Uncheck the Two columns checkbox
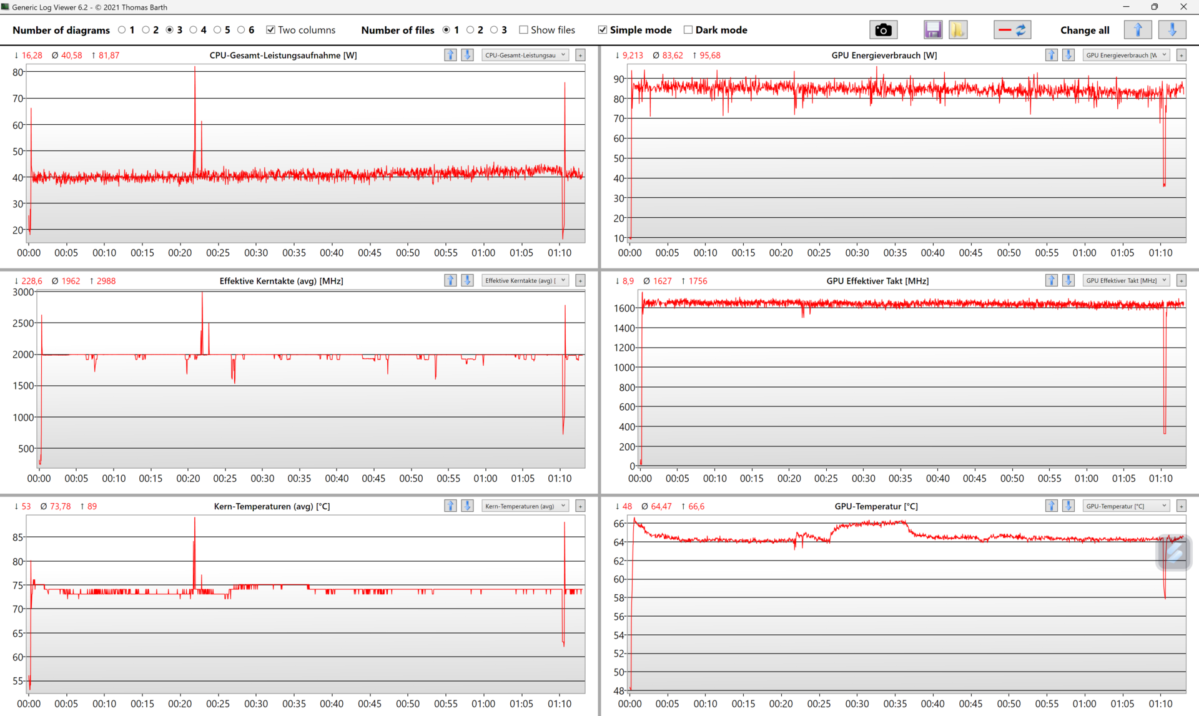This screenshot has width=1199, height=716. tap(271, 30)
